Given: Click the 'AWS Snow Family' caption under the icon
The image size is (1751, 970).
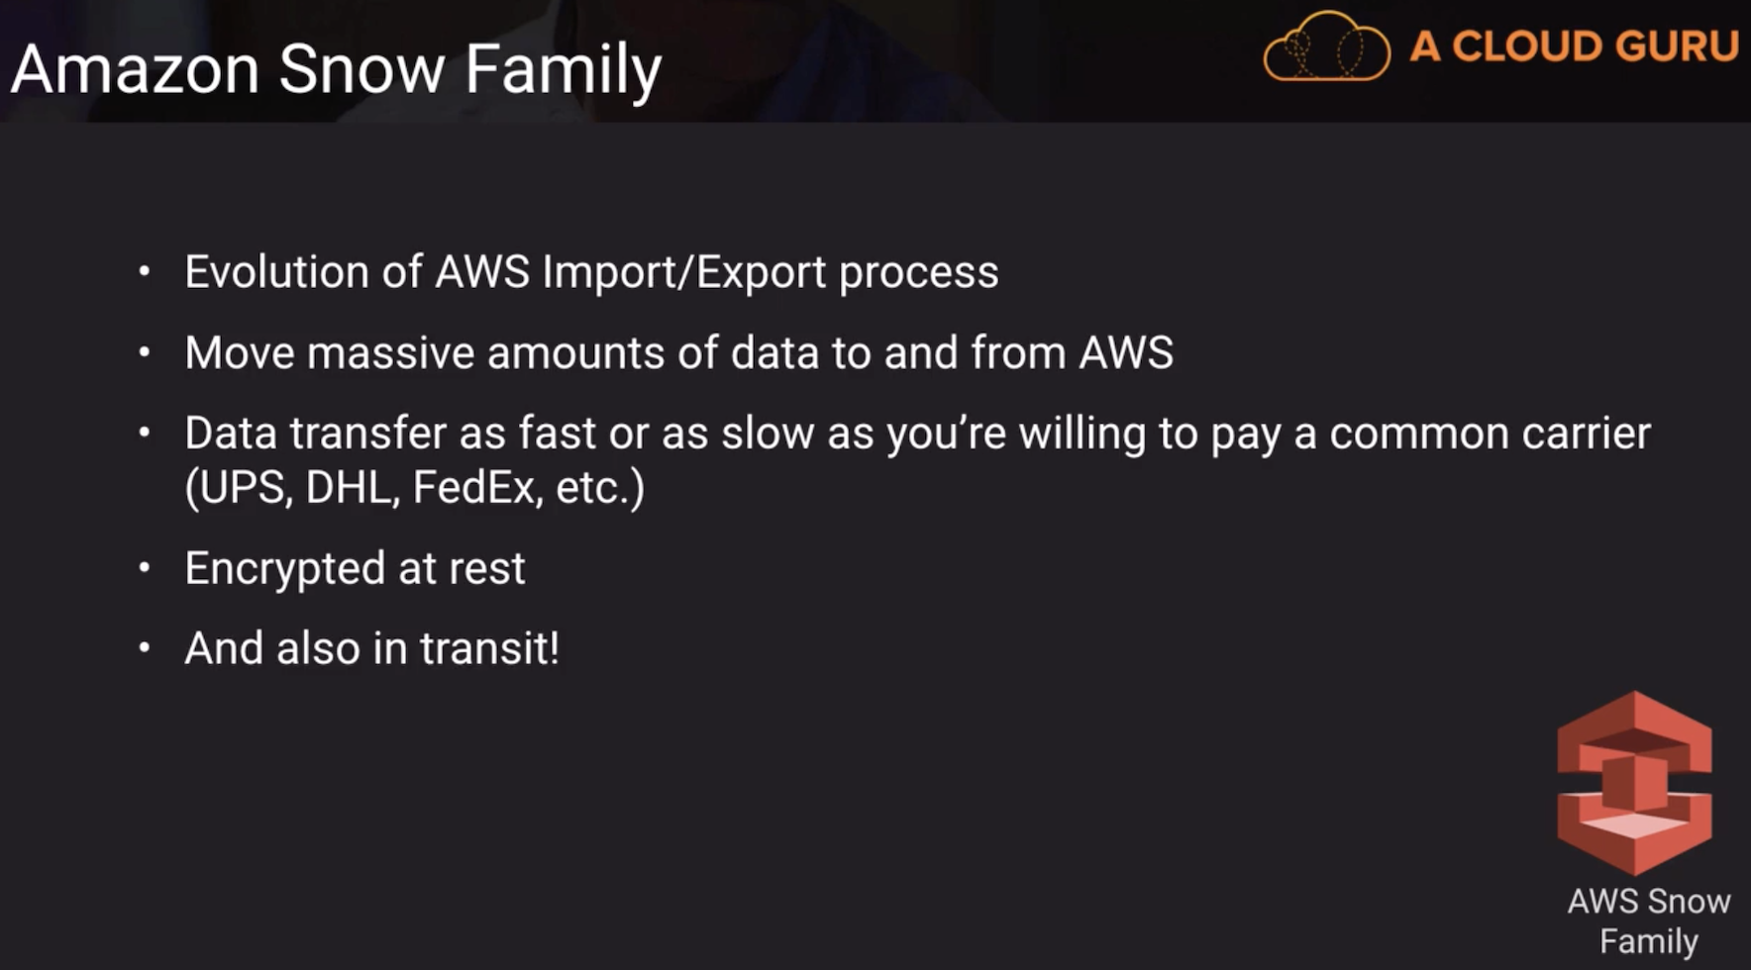Looking at the screenshot, I should (1648, 921).
